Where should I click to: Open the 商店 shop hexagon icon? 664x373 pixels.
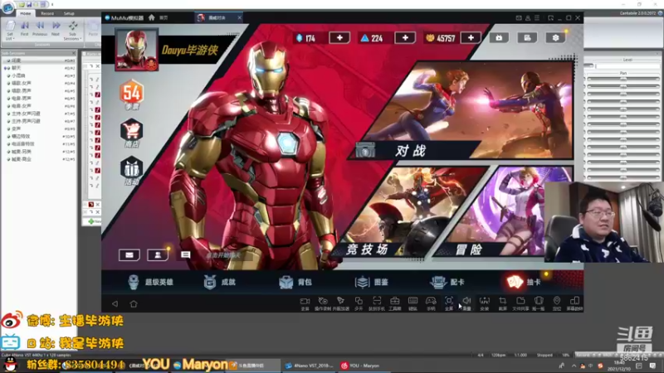[x=132, y=131]
